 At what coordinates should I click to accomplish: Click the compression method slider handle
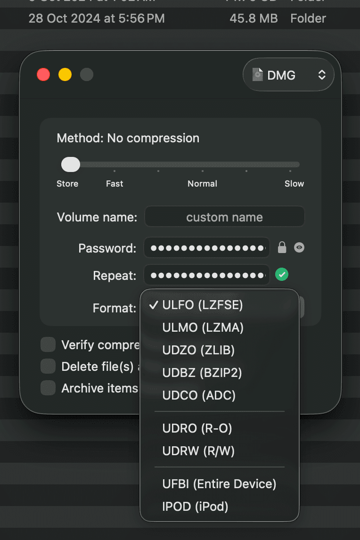click(71, 164)
